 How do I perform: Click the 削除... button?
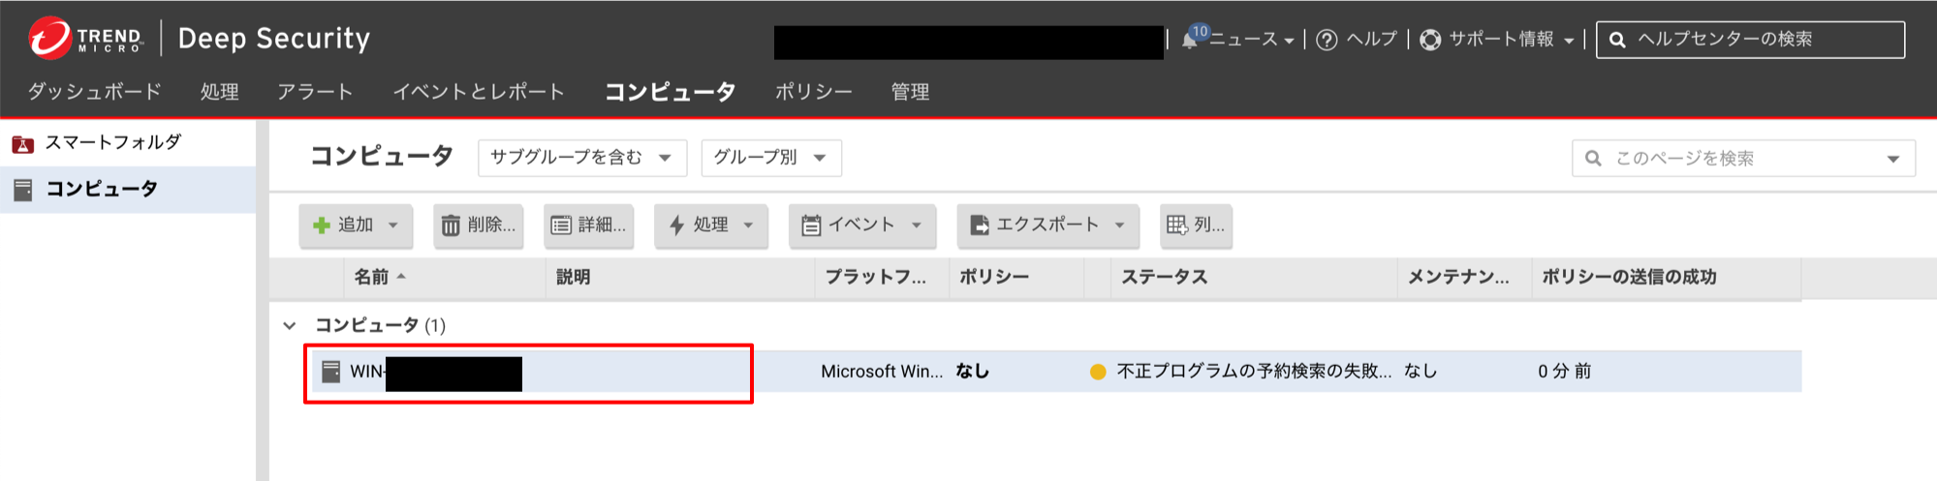(479, 225)
